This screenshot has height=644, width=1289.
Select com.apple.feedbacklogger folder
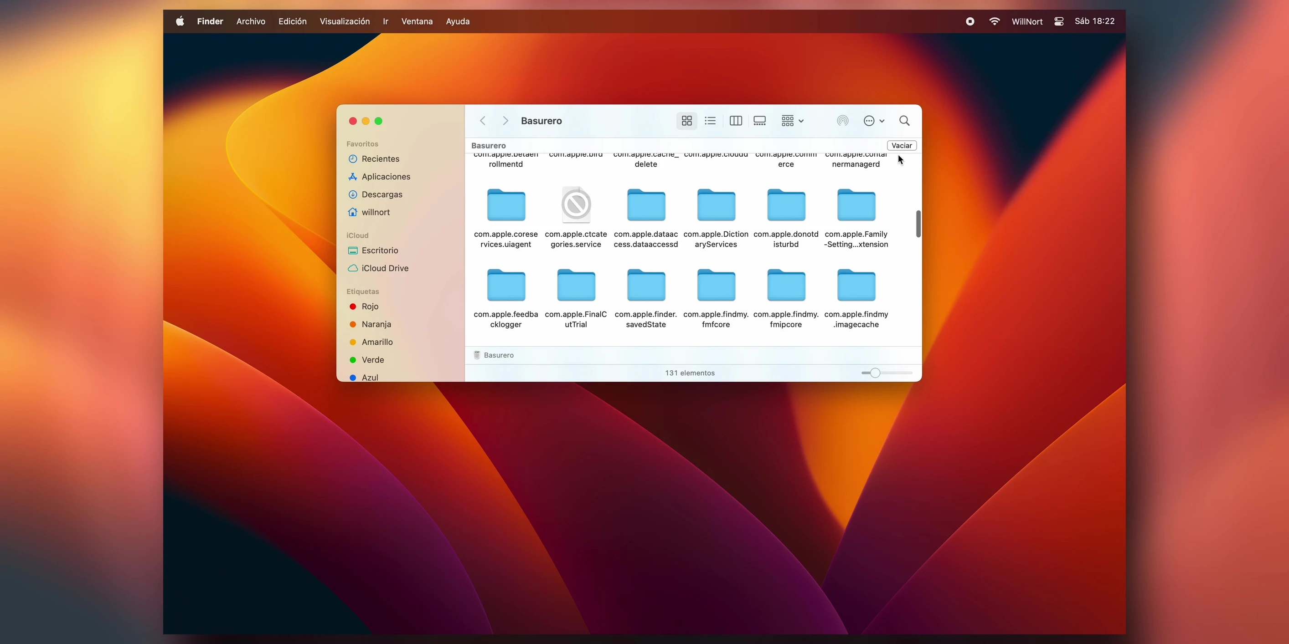[x=506, y=285]
